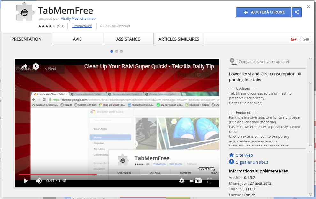The height and width of the screenshot is (199, 316).
Task: Switch to the Assistance tab
Action: 128,39
